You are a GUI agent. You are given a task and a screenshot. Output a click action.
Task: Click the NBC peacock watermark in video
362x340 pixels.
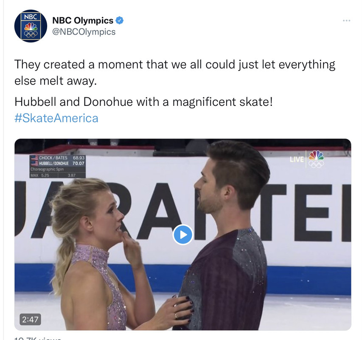[316, 159]
